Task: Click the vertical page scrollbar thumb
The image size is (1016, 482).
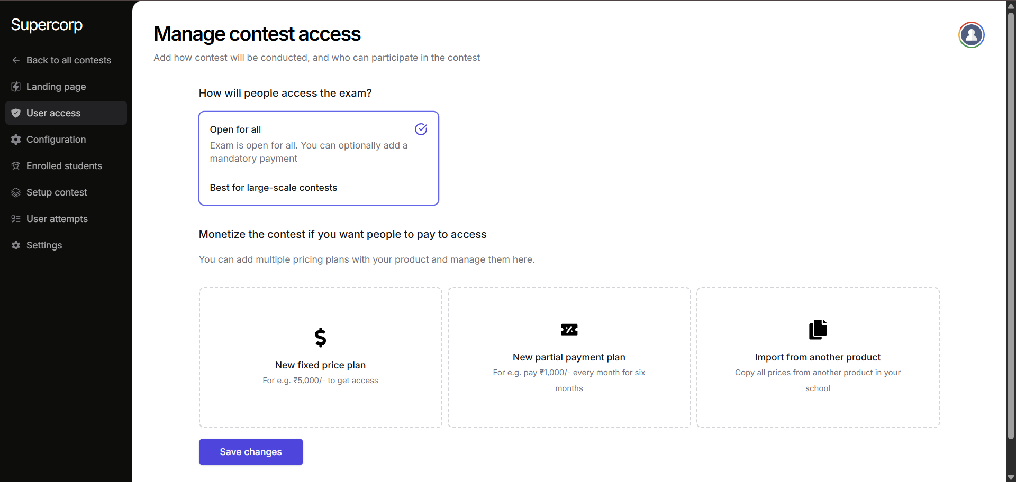Action: (x=1011, y=227)
